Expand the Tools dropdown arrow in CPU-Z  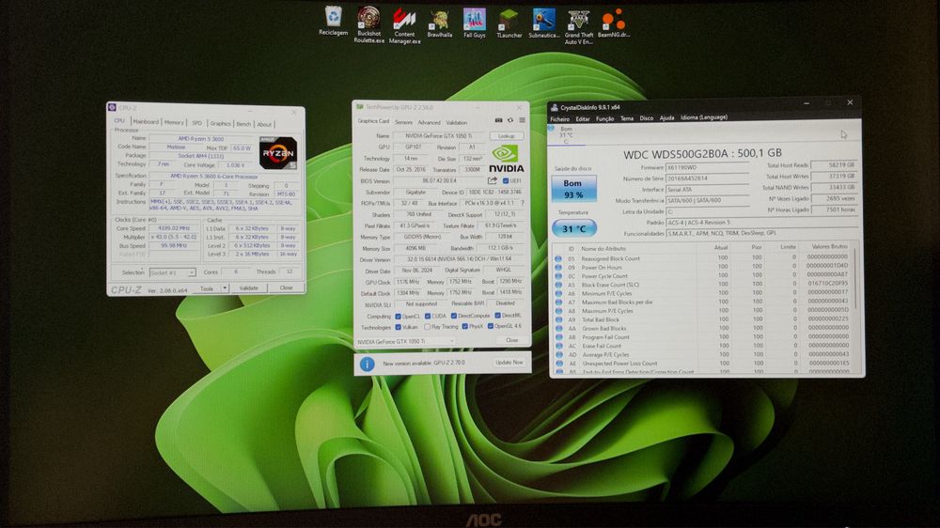[x=225, y=288]
